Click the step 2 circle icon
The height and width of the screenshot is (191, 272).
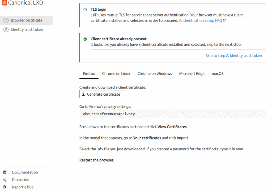pos(6,30)
